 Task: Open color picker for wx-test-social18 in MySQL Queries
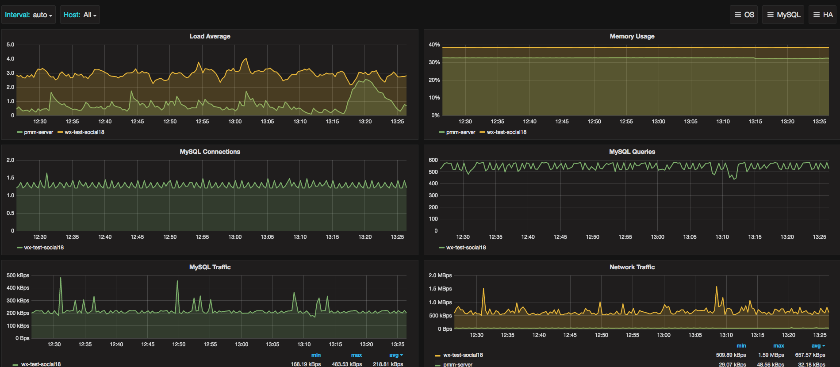[441, 248]
